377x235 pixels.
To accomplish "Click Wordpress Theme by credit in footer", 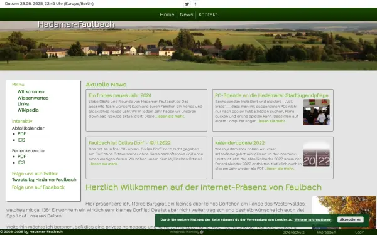I will click(x=184, y=232).
